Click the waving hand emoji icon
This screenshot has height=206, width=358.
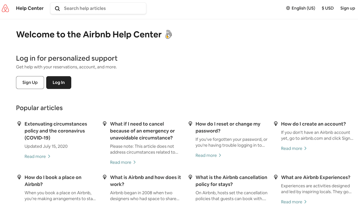tap(169, 34)
